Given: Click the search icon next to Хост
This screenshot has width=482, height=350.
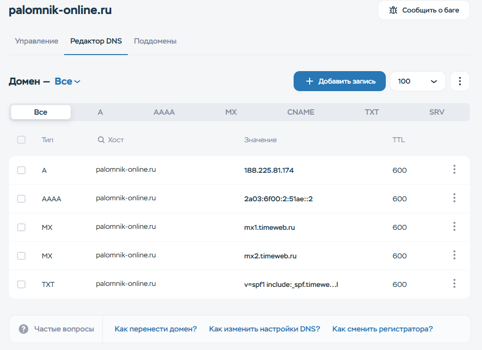Looking at the screenshot, I should click(x=101, y=140).
